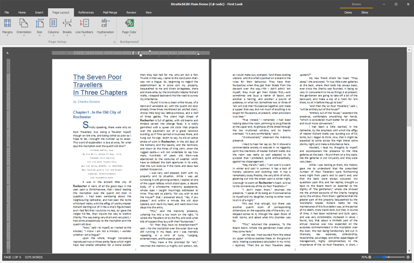Click the large drop-cap letter S
414x263 pixels.
(x=85, y=124)
